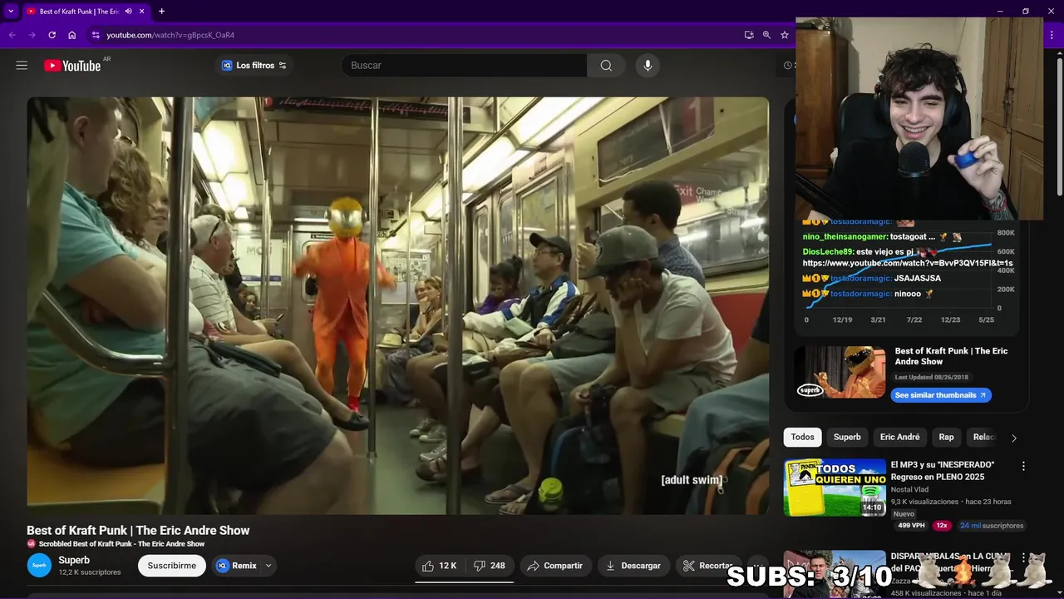Click the install/cast screen icon in address bar
This screenshot has height=599, width=1064.
pos(749,35)
